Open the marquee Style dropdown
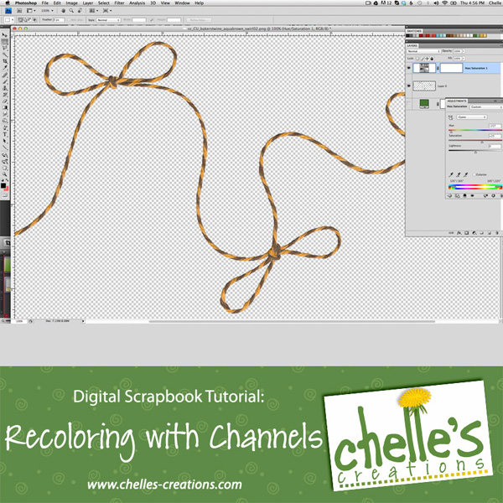 pyautogui.click(x=109, y=20)
